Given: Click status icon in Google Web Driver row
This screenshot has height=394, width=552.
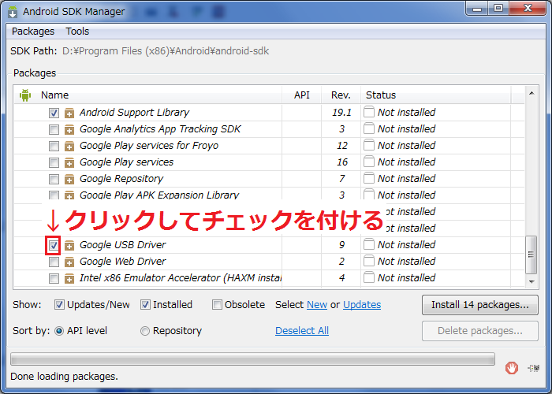Looking at the screenshot, I should pyautogui.click(x=369, y=261).
